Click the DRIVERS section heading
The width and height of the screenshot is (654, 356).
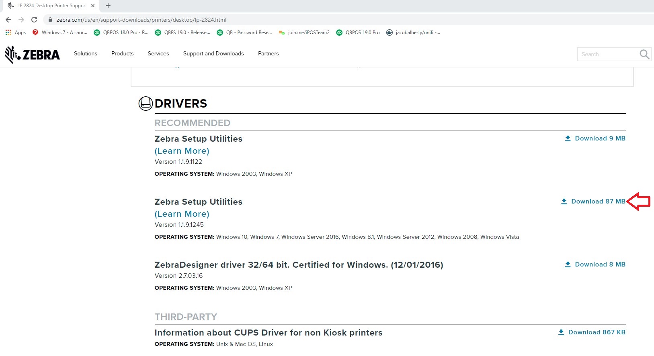pyautogui.click(x=181, y=104)
